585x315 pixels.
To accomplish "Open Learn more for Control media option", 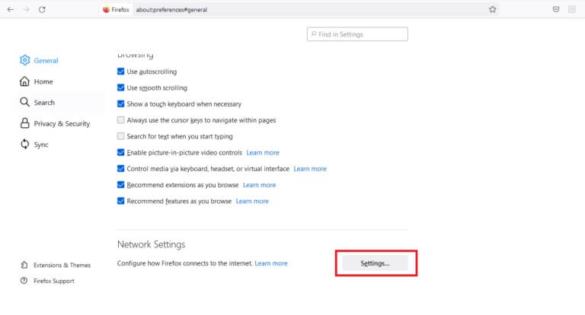I will (x=310, y=168).
